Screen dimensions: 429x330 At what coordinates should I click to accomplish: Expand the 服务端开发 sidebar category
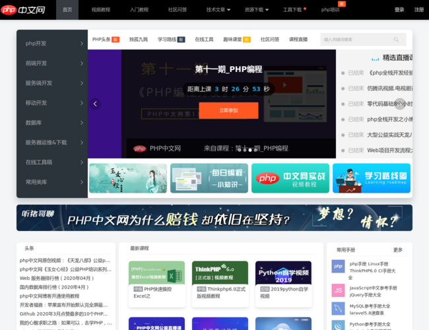(x=52, y=83)
